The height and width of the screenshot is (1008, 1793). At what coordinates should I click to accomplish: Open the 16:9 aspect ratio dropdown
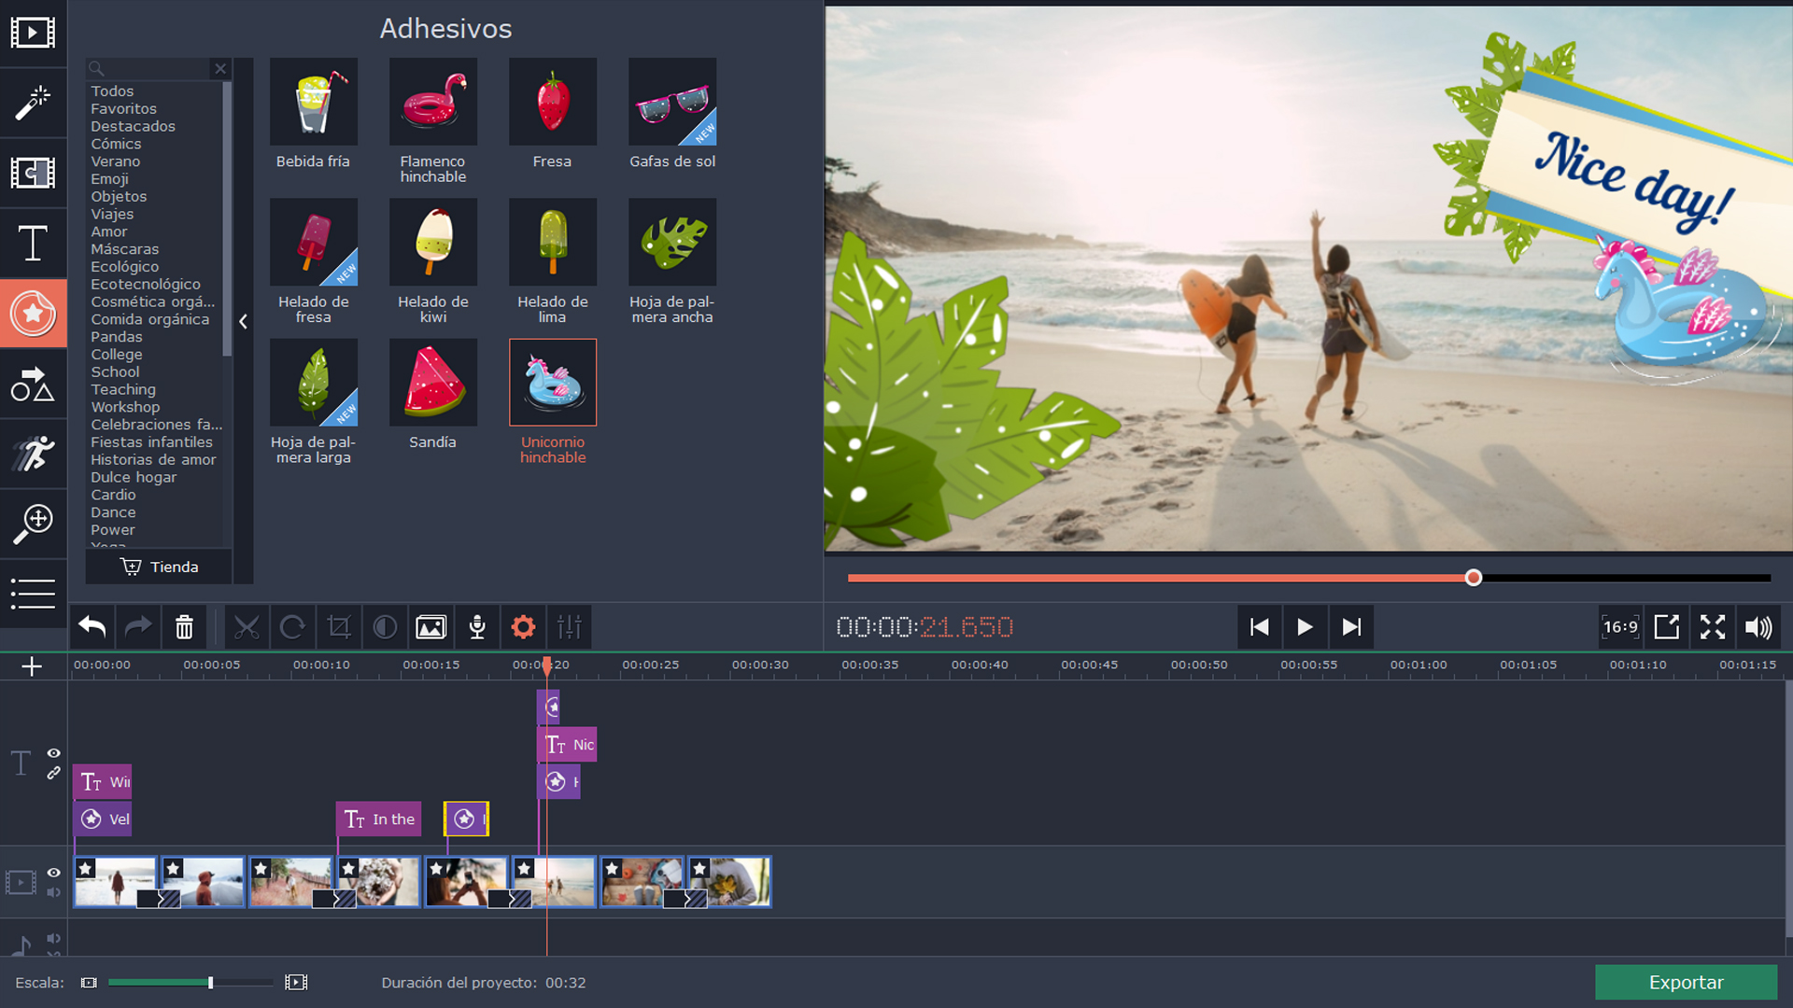click(1620, 627)
